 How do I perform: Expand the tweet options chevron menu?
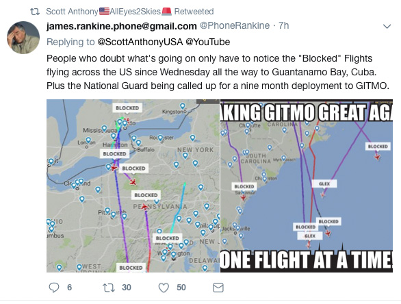click(x=387, y=26)
